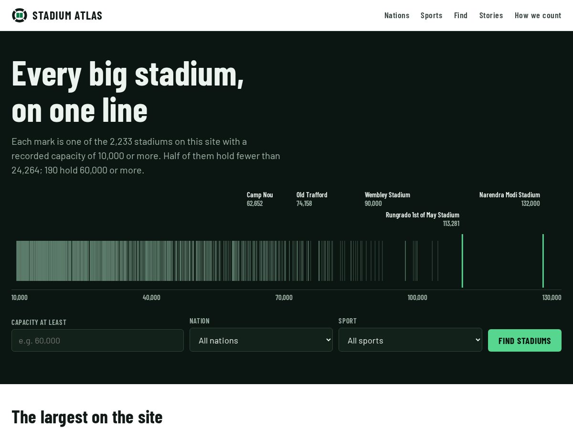Viewport: 573px width, 430px height.
Task: Click the Every big stadium headline
Action: [x=128, y=91]
